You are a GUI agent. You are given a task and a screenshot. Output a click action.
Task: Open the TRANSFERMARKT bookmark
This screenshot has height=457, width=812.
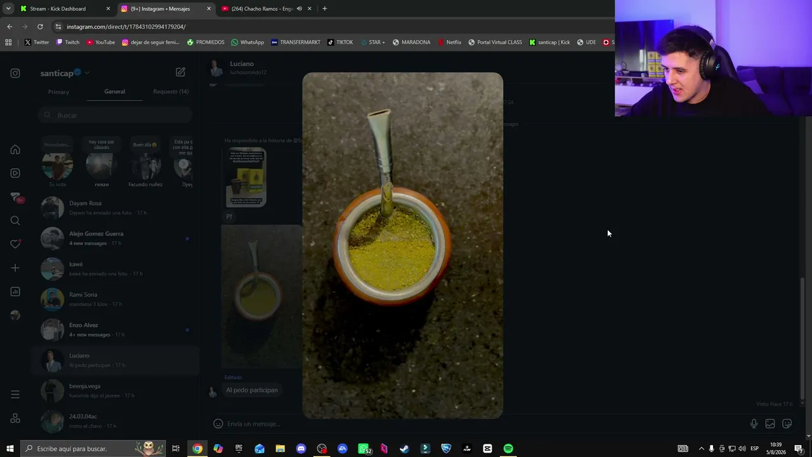click(x=296, y=43)
